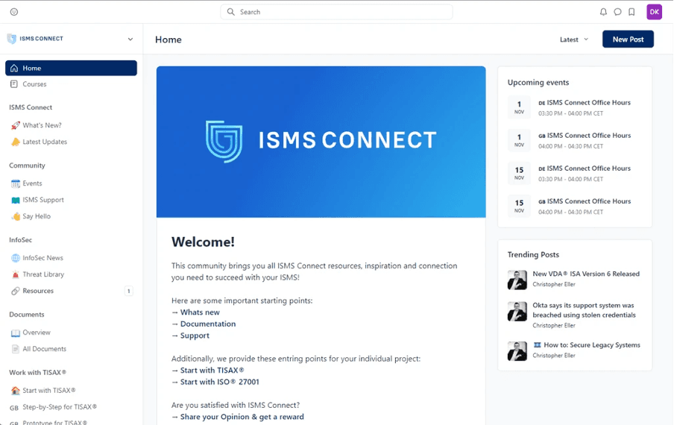
Task: Click the InfoSec section header in sidebar
Action: point(21,240)
